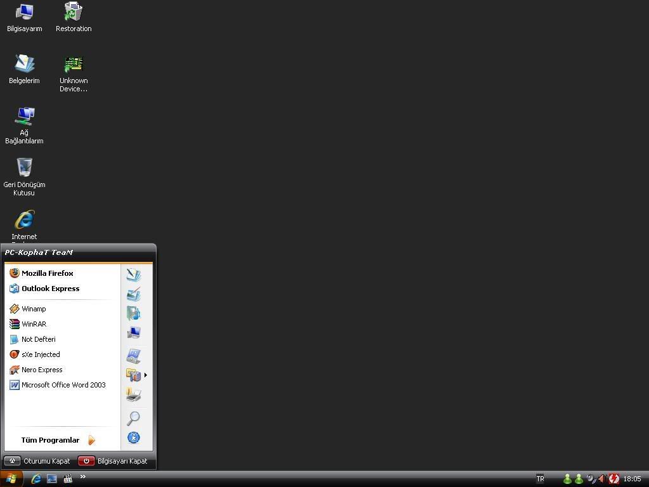This screenshot has width=649, height=487.
Task: Click the Unknown Device desktop shortcut
Action: pos(74,74)
